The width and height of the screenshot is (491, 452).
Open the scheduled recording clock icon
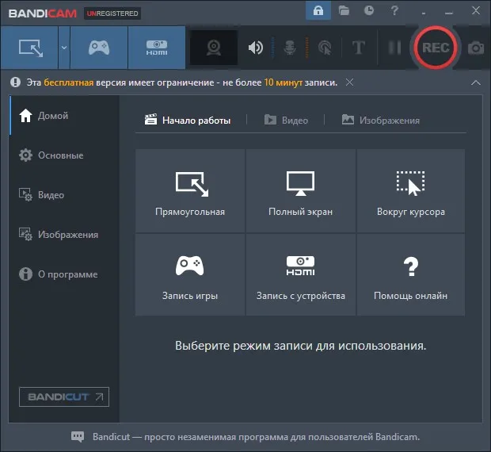tap(369, 10)
